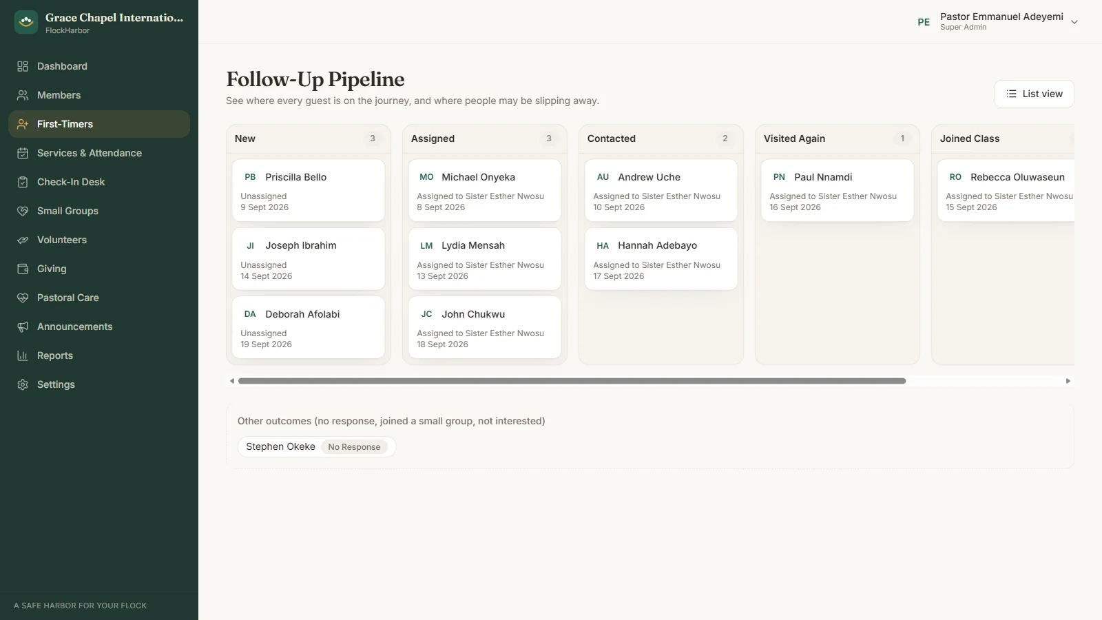Viewport: 1102px width, 620px height.
Task: Open Rebecca Oluwaseun's guest card
Action: tap(1006, 191)
